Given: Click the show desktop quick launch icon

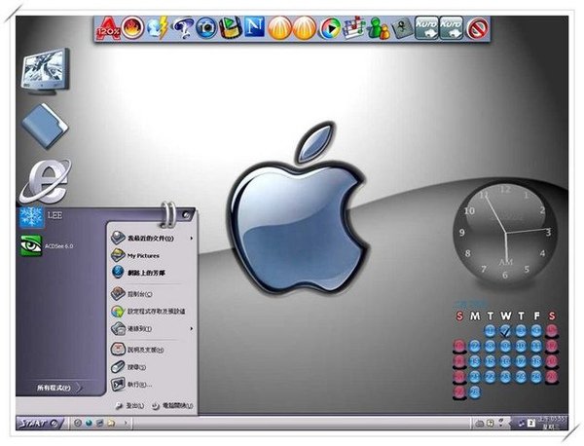Looking at the screenshot, I should pos(100,423).
